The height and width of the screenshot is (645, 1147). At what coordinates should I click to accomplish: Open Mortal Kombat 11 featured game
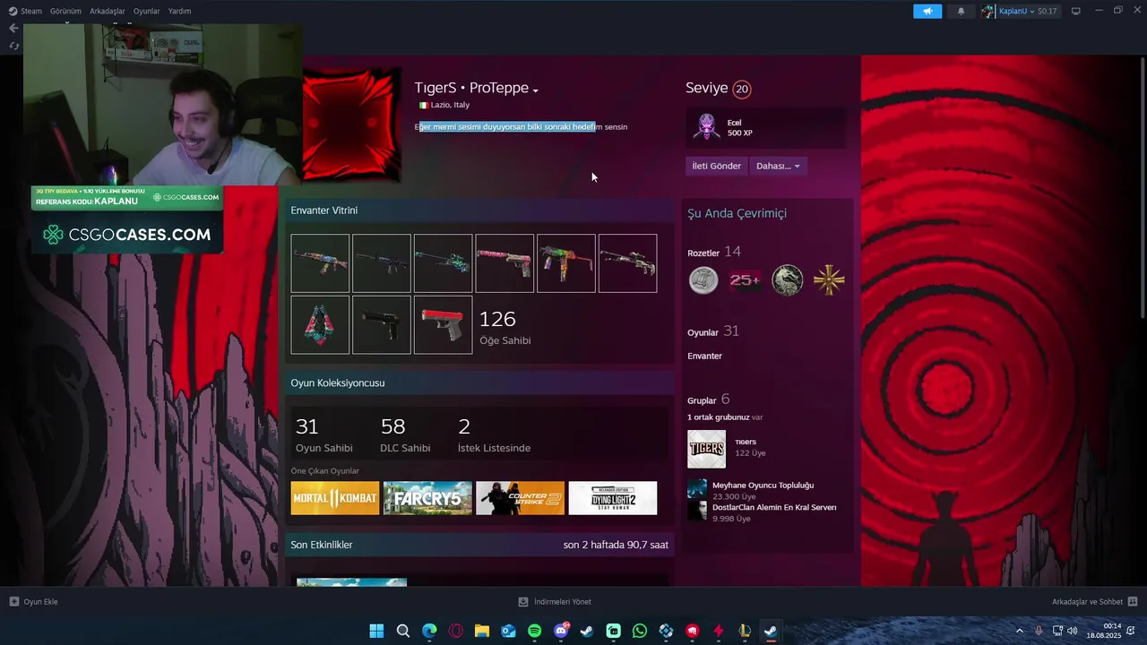335,498
